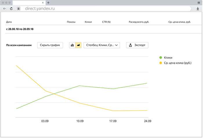This screenshot has width=203, height=138.
Task: Sort by the Дата column header
Action: point(9,22)
